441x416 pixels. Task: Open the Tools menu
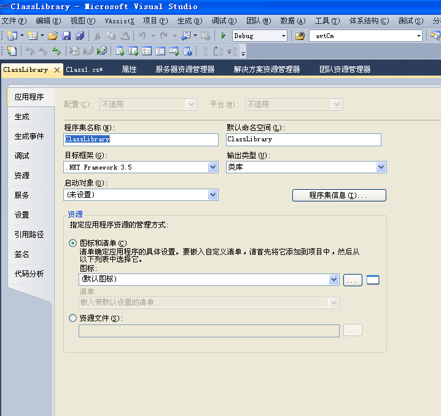point(327,21)
